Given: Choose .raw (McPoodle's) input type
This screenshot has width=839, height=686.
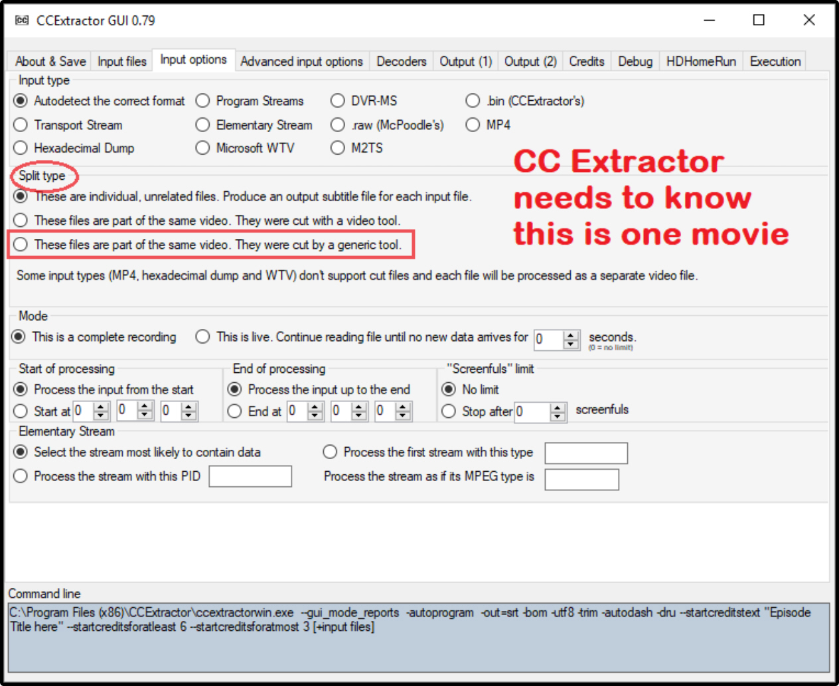Looking at the screenshot, I should (388, 125).
